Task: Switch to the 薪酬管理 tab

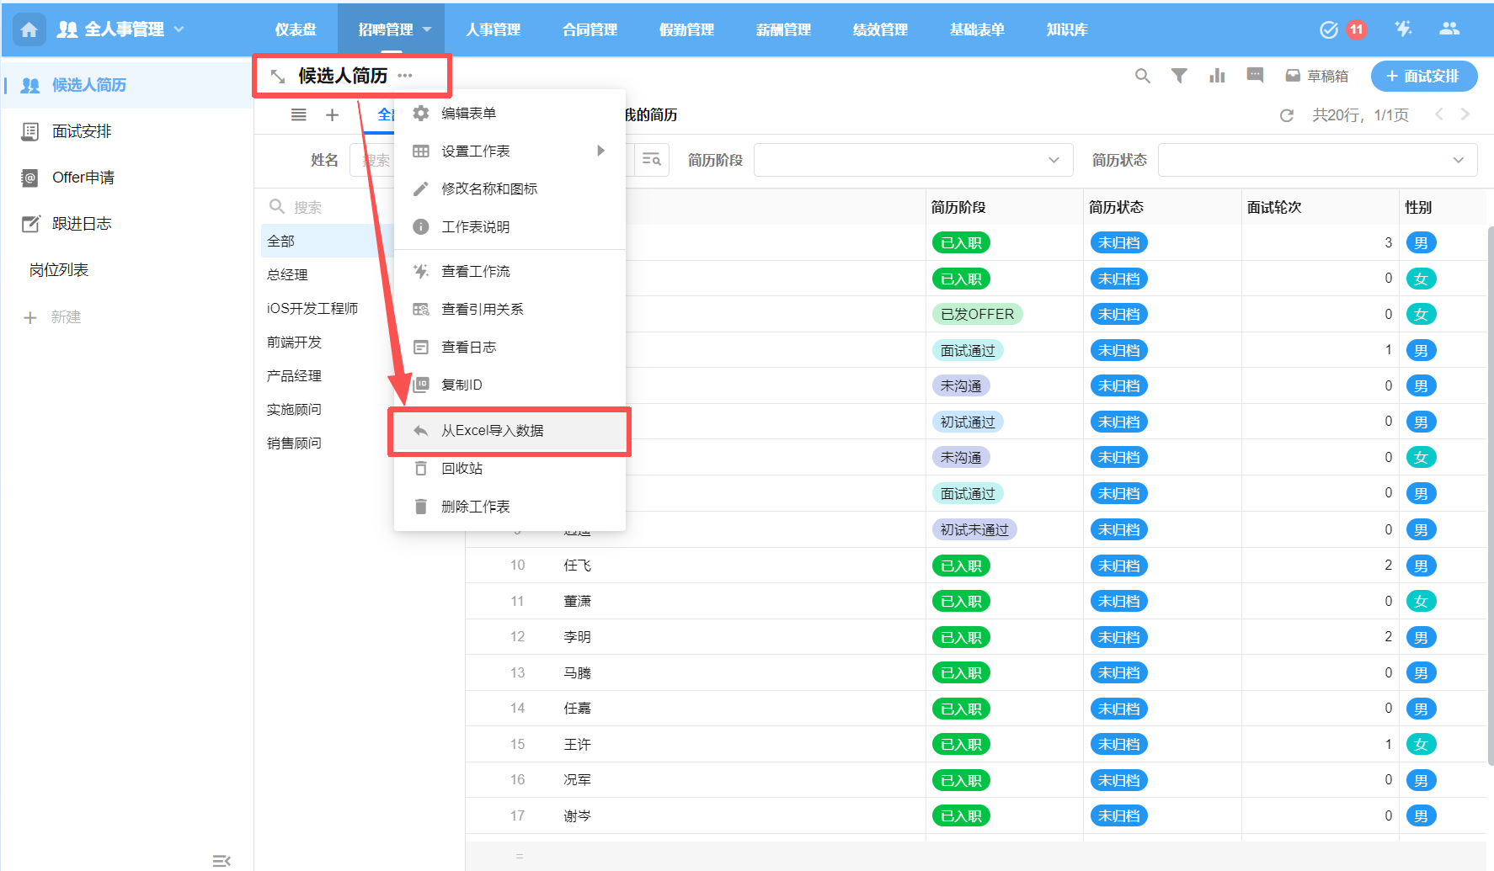Action: (x=782, y=29)
